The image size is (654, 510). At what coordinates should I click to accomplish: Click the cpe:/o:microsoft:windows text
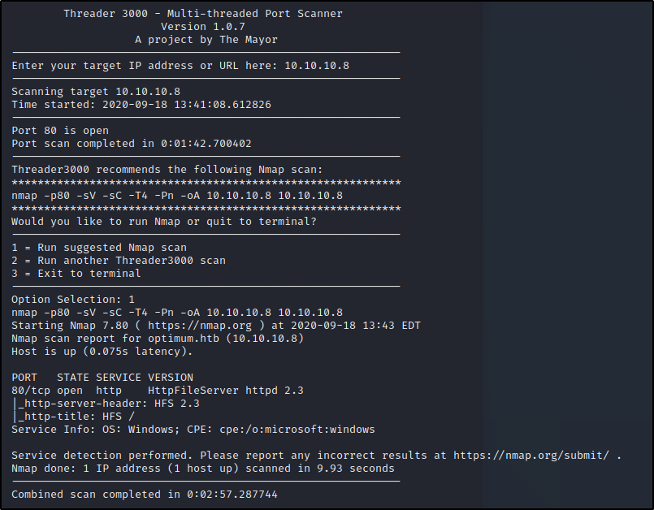297,430
